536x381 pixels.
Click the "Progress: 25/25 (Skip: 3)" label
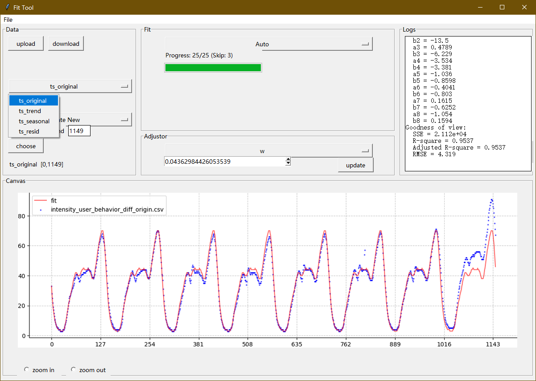(199, 56)
